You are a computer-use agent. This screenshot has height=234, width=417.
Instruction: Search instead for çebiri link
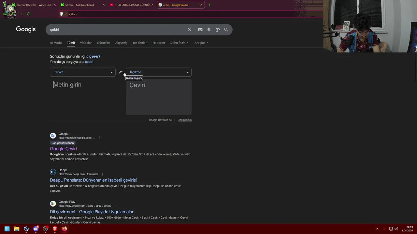89,62
